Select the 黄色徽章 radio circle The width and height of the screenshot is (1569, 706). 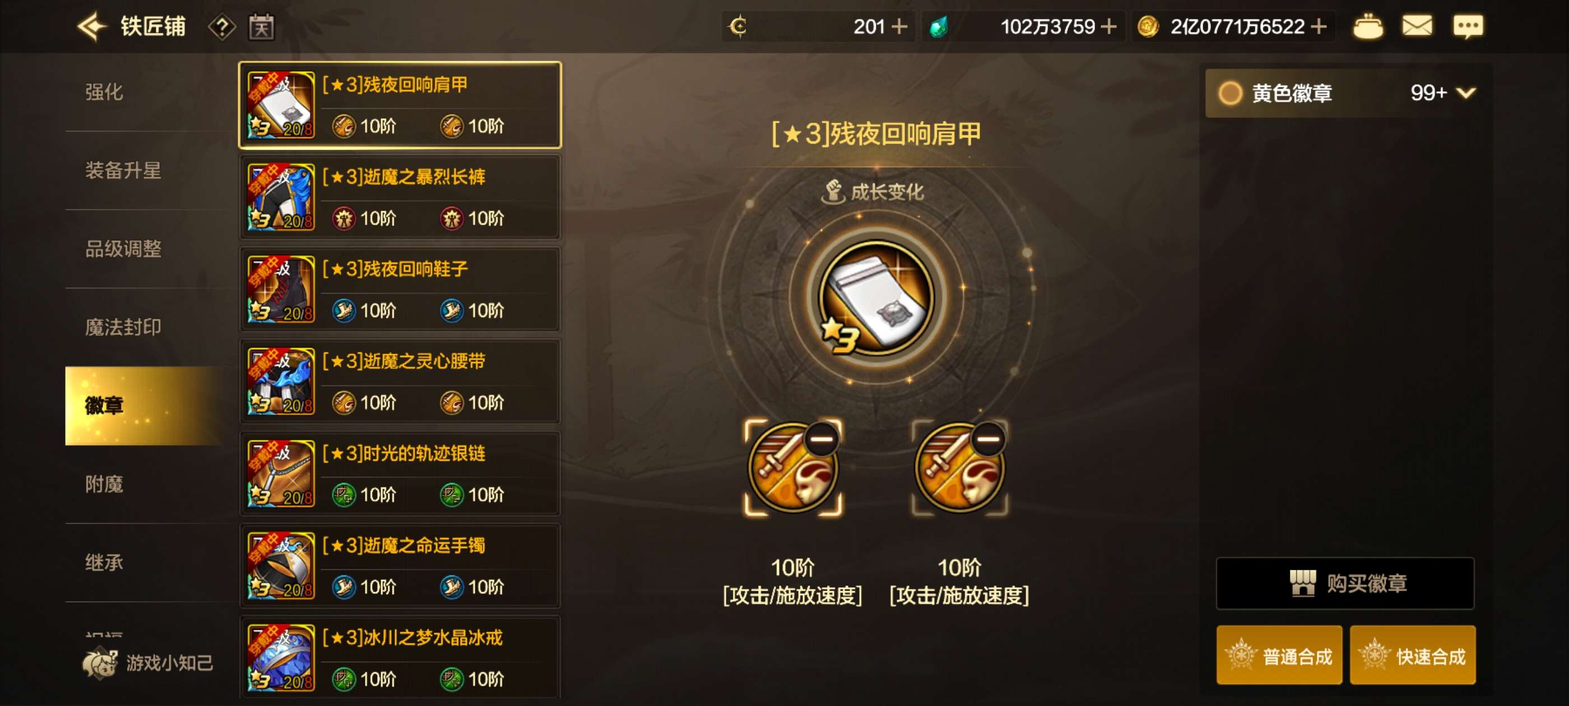(x=1230, y=93)
